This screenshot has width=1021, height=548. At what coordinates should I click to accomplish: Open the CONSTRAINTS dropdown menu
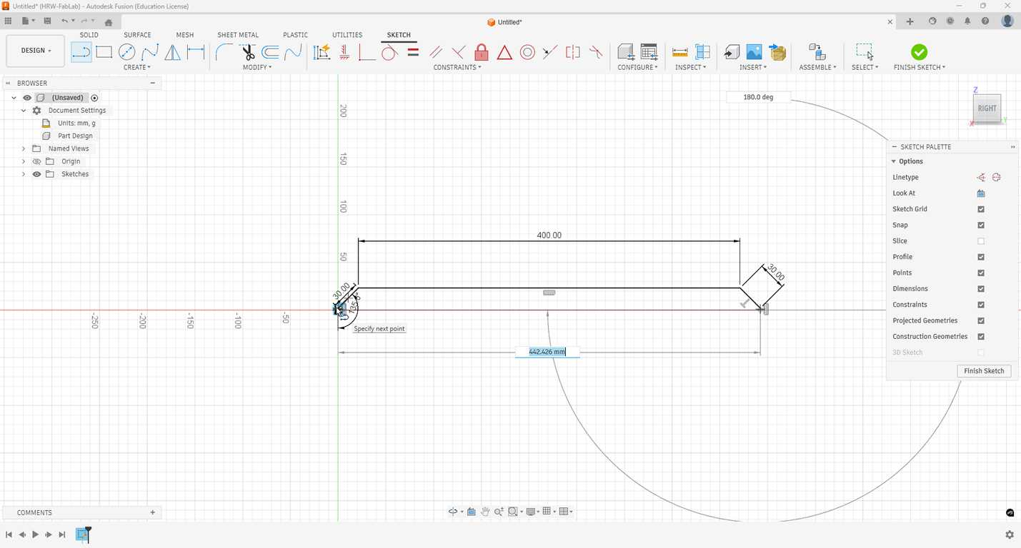coord(457,67)
